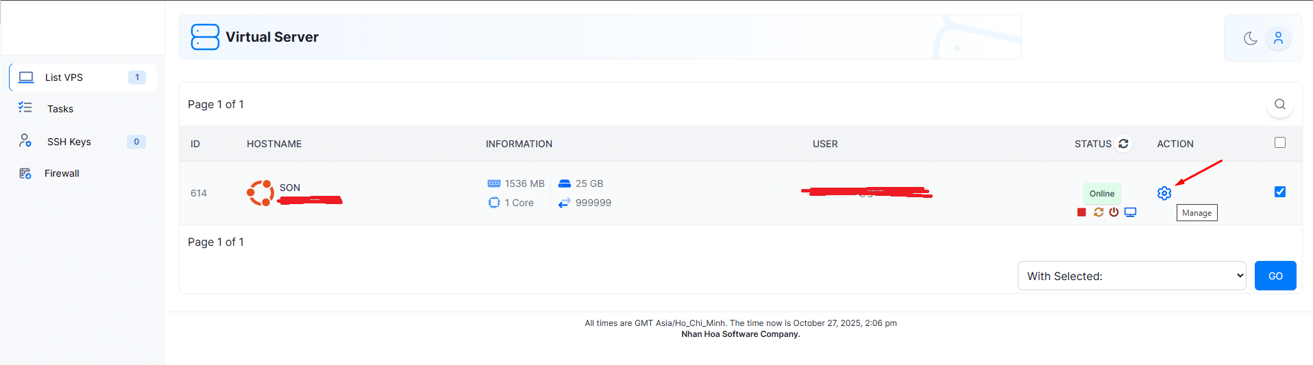Open the search magnifier icon
Image resolution: width=1313 pixels, height=365 pixels.
click(1279, 104)
